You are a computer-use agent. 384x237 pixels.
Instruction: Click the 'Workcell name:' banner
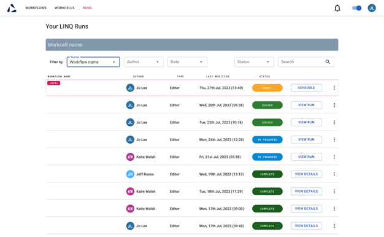click(192, 45)
